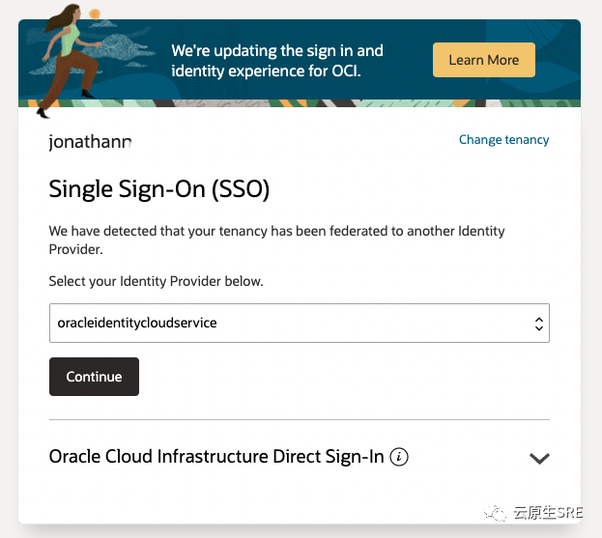The image size is (602, 538).
Task: Click the Oracle Cloud Infrastructure Direct Sign-In heading
Action: (x=216, y=457)
